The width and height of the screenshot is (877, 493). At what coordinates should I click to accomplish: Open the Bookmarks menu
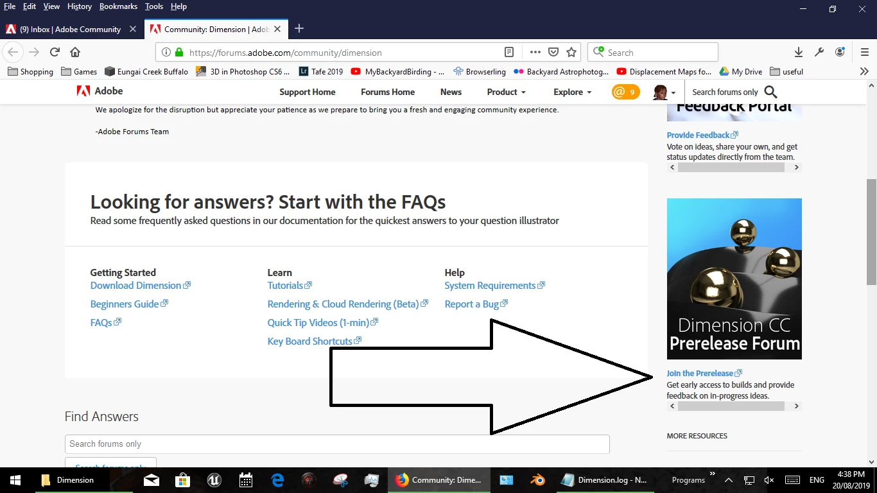click(x=118, y=6)
